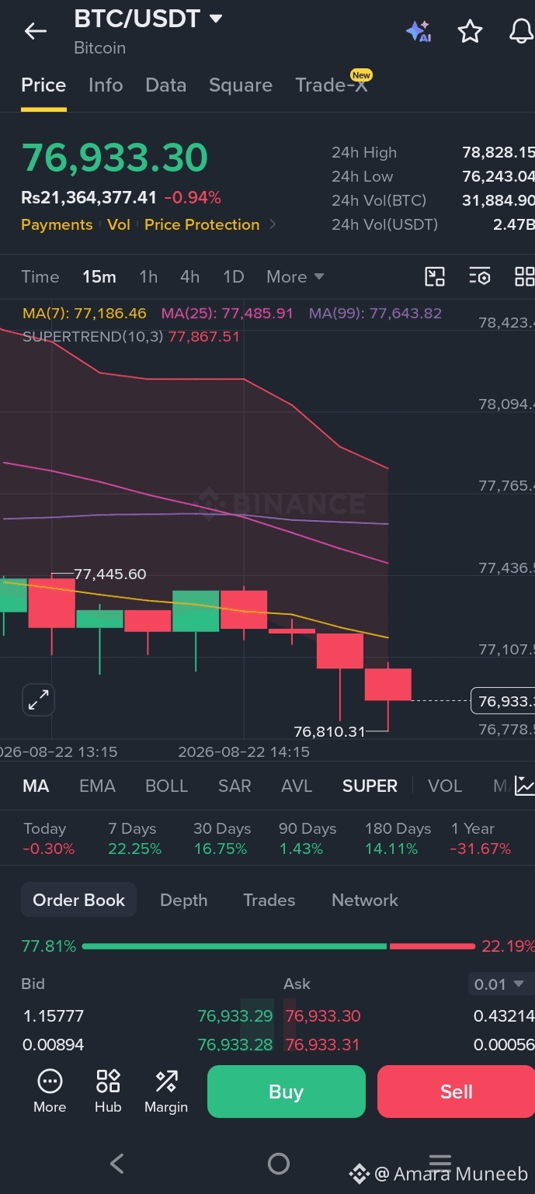535x1194 pixels.
Task: Switch to the Square tab
Action: tap(241, 85)
